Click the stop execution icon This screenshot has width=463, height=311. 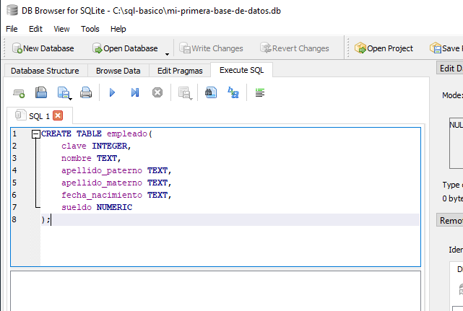pyautogui.click(x=157, y=92)
